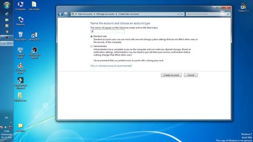
Task: Expand the arrow after User Accounts
Action: tap(94, 14)
